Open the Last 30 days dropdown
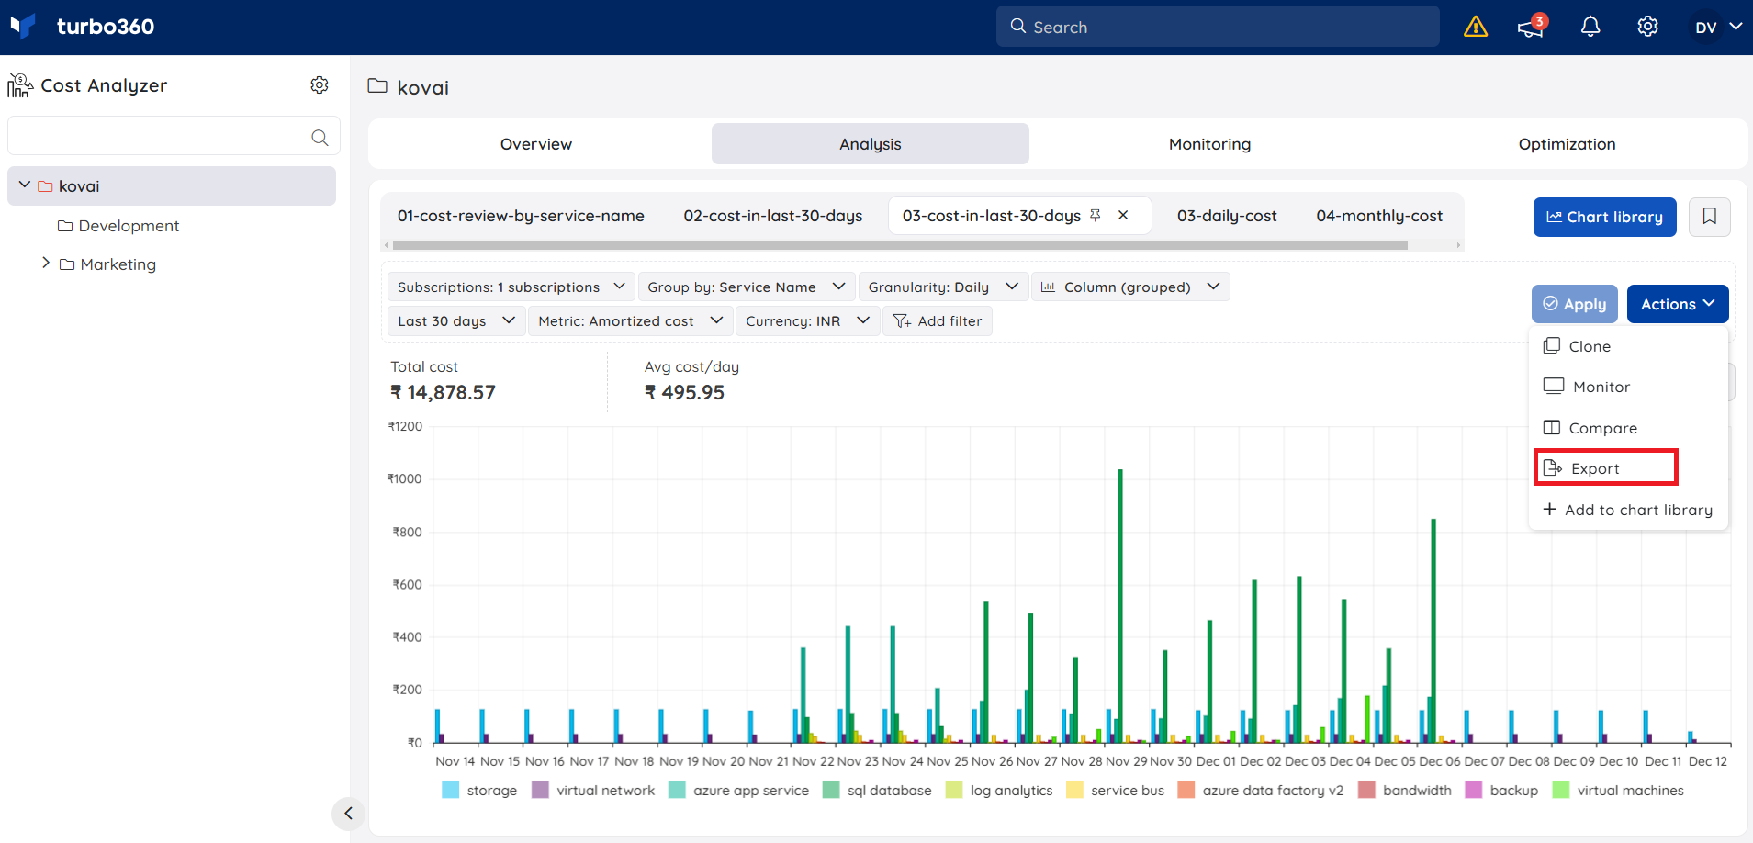This screenshot has height=843, width=1753. coord(456,321)
